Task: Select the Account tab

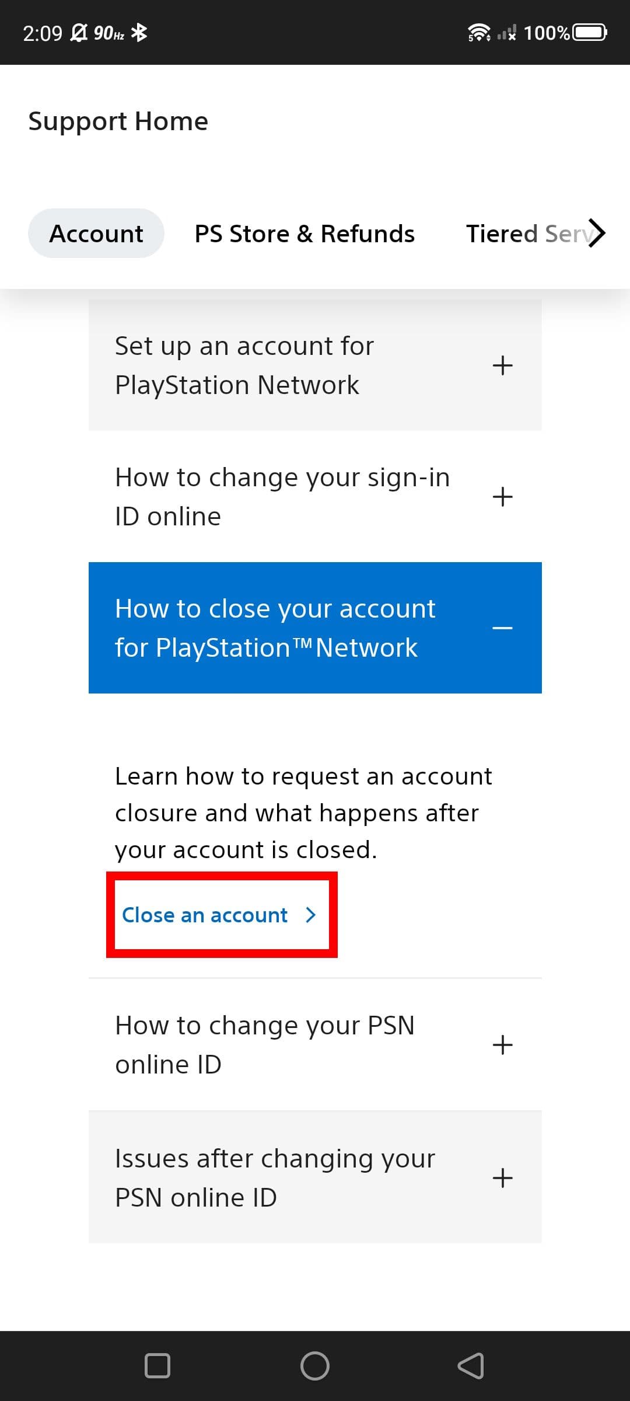Action: coord(96,233)
